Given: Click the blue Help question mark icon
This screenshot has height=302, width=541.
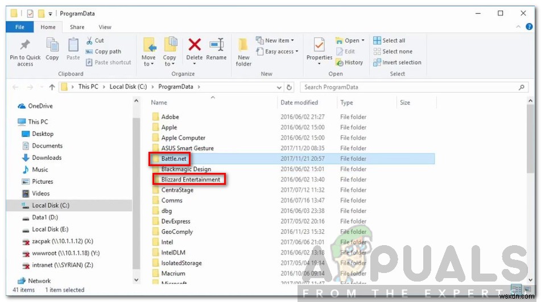Looking at the screenshot, I should point(529,27).
